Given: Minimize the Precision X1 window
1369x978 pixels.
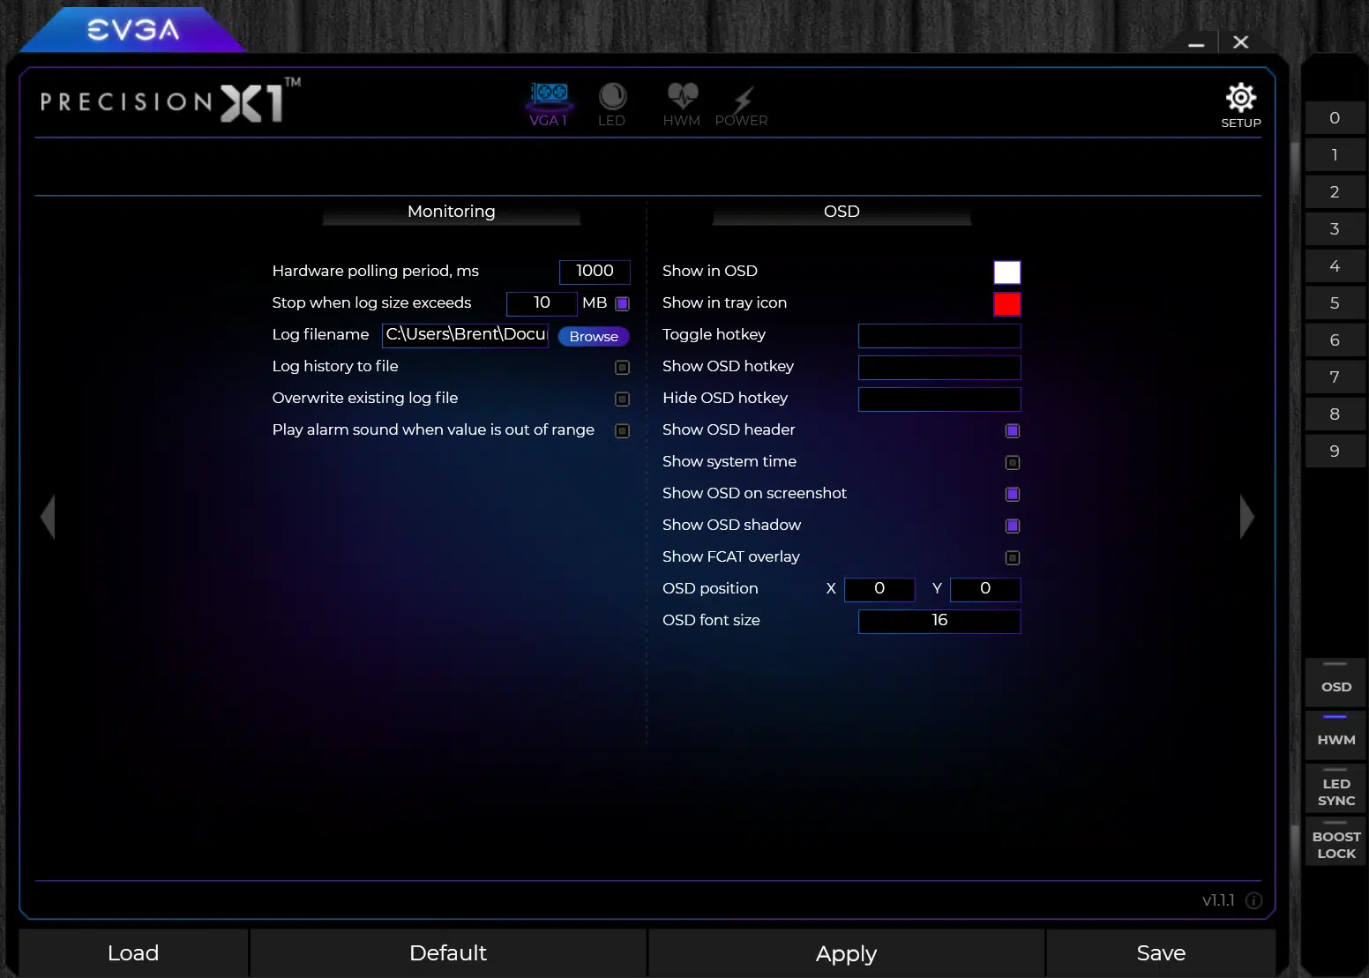Looking at the screenshot, I should tap(1196, 42).
